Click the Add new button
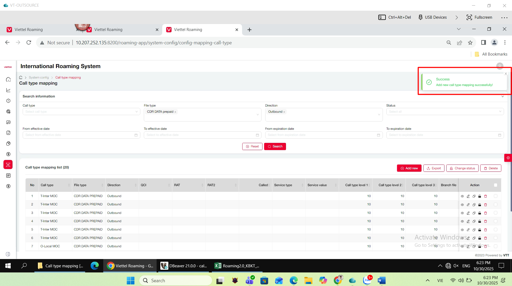The image size is (512, 286). (409, 168)
